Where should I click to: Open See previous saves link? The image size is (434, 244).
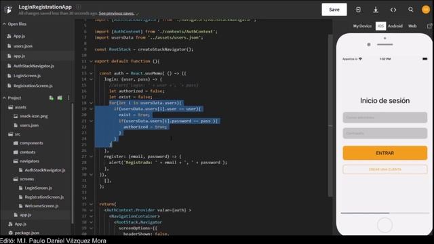[x=116, y=14]
